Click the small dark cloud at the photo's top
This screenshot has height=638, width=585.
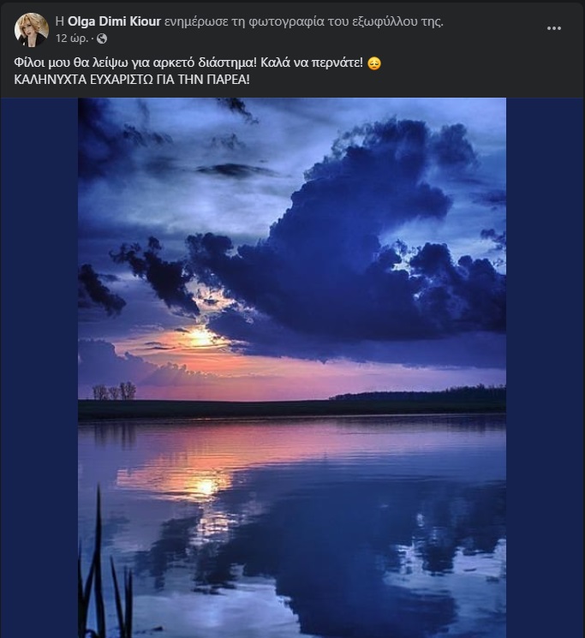click(236, 168)
